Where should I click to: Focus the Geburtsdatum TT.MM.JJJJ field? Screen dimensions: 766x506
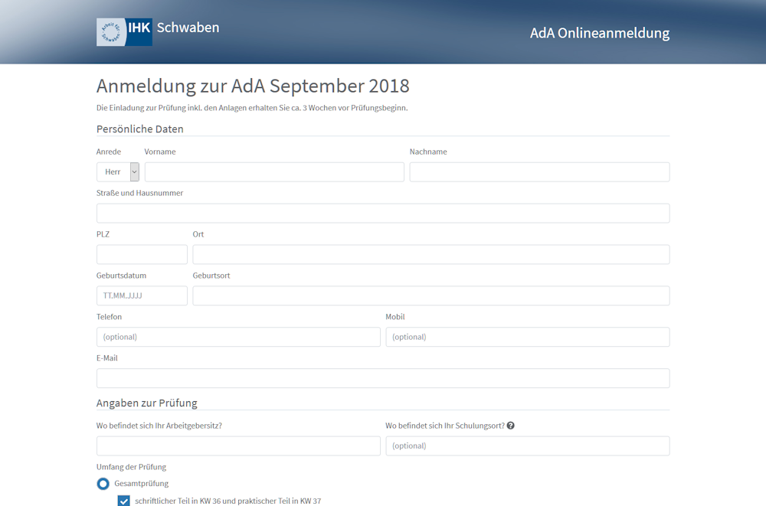142,295
